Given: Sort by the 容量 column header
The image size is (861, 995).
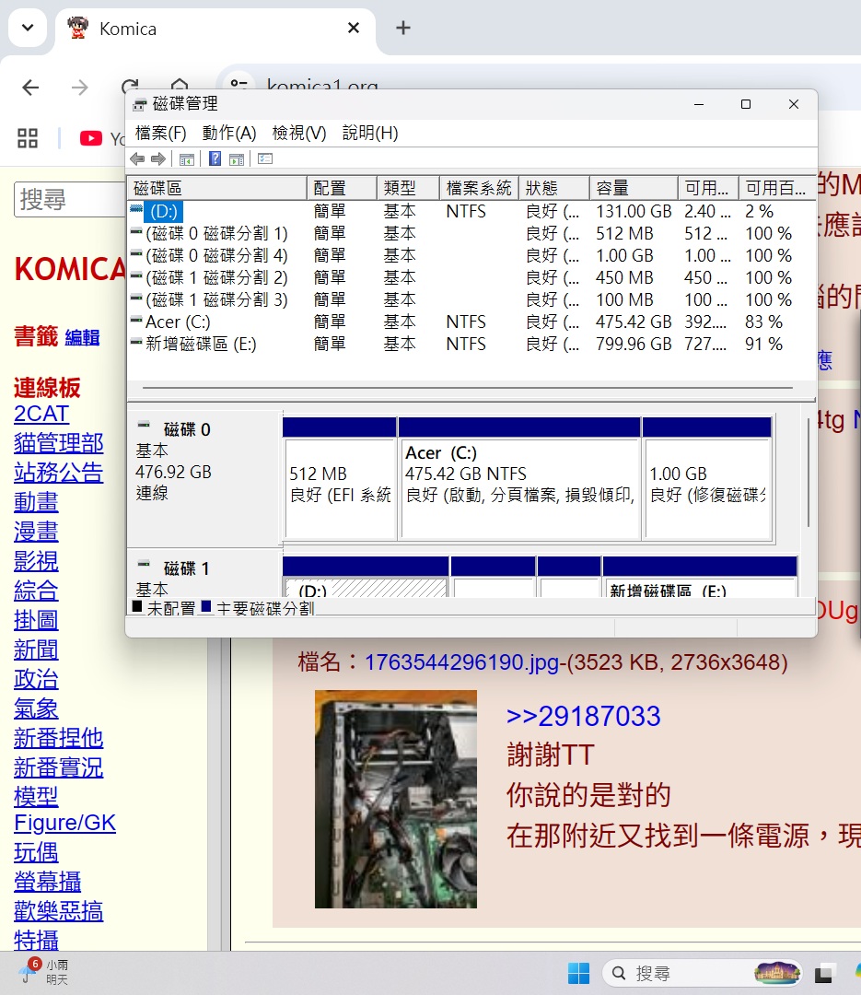Looking at the screenshot, I should coord(633,188).
